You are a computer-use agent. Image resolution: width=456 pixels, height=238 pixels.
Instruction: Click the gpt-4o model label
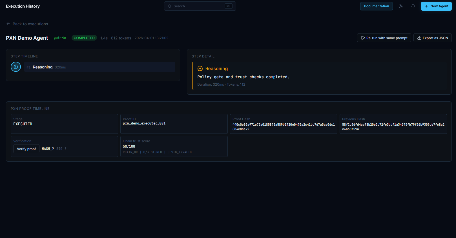pos(60,38)
